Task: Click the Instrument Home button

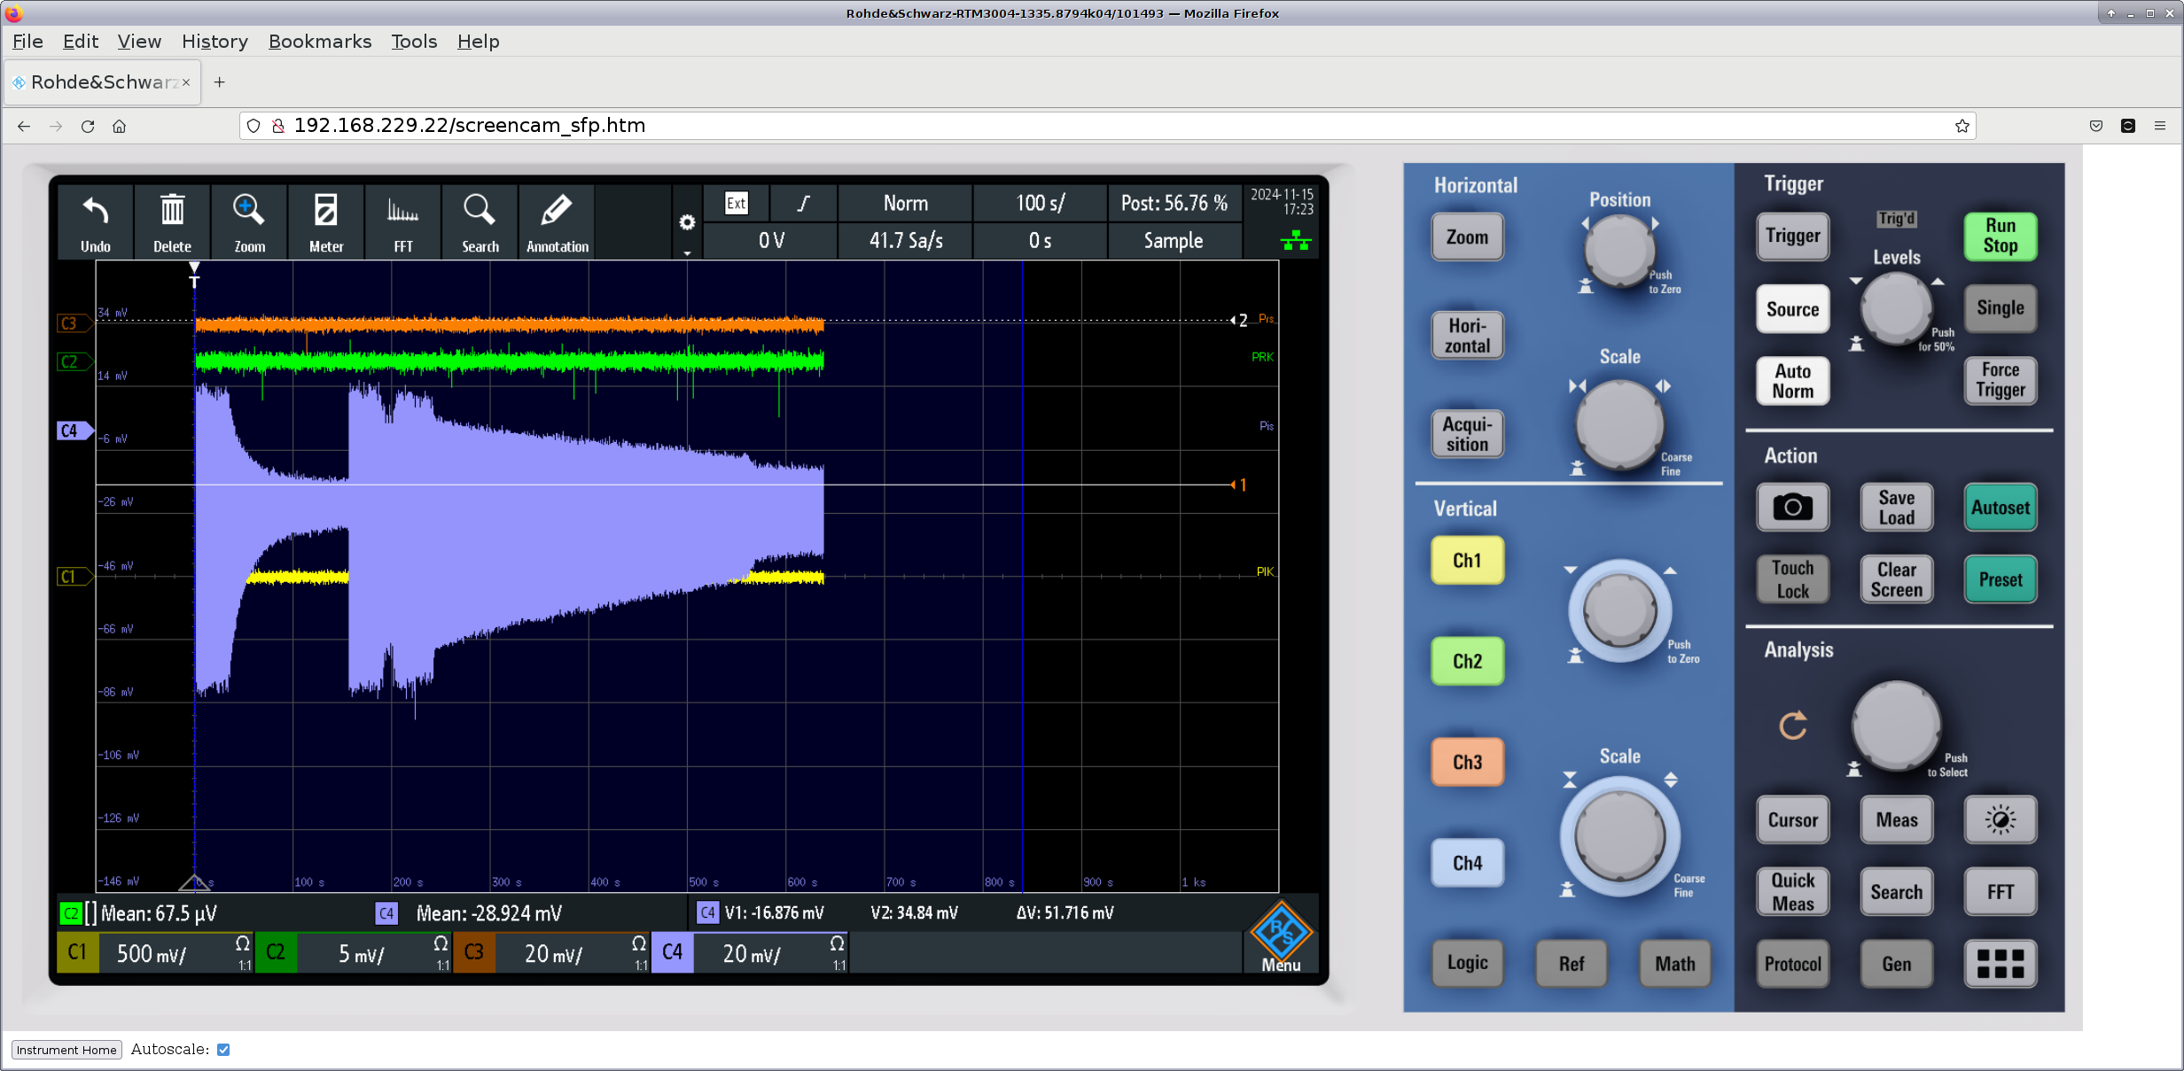Action: coord(66,1050)
